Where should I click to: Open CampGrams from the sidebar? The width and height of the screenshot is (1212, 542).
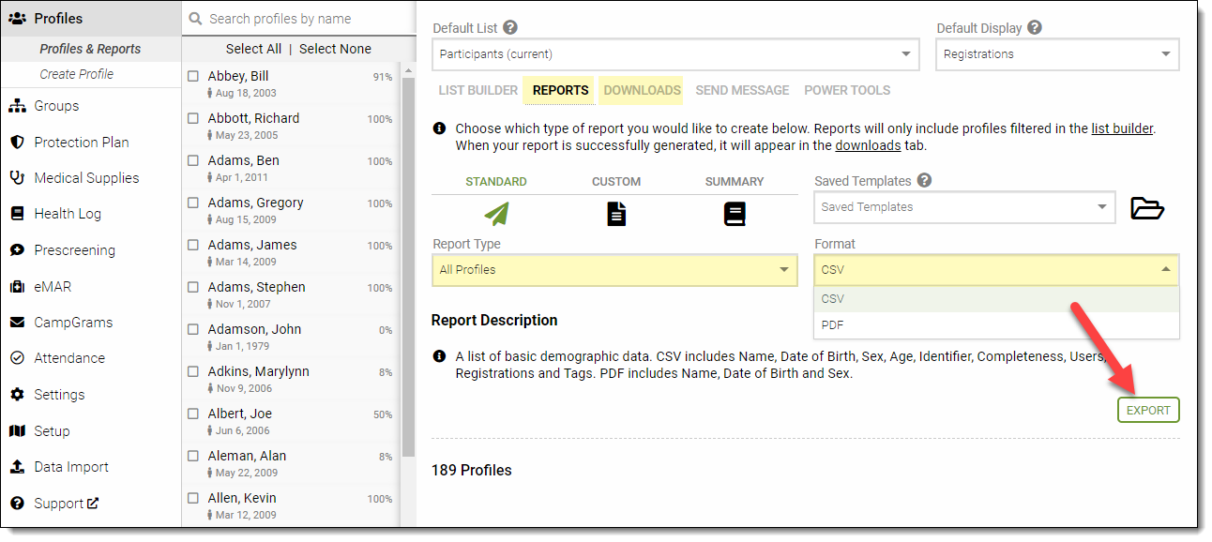click(69, 322)
